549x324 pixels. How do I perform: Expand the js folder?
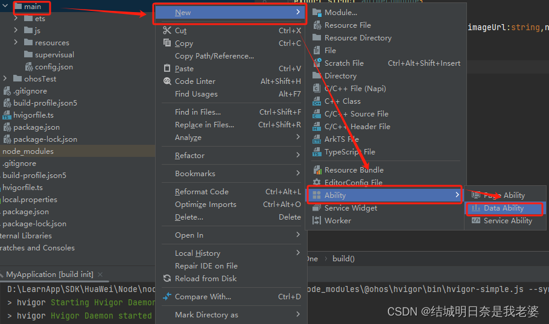tap(16, 30)
